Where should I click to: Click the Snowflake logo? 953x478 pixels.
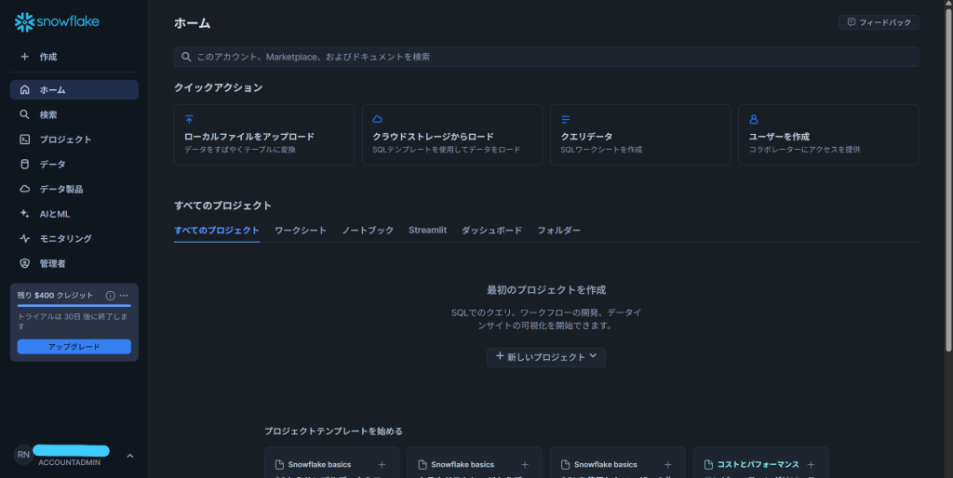57,22
